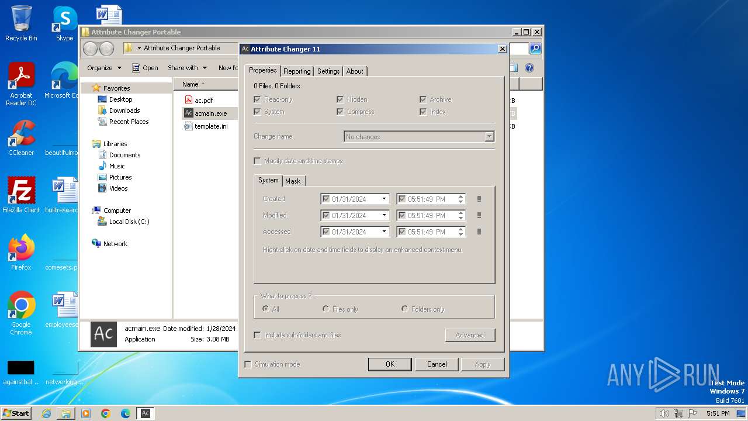Select the Folders only radio button
This screenshot has height=421, width=748.
pos(404,309)
